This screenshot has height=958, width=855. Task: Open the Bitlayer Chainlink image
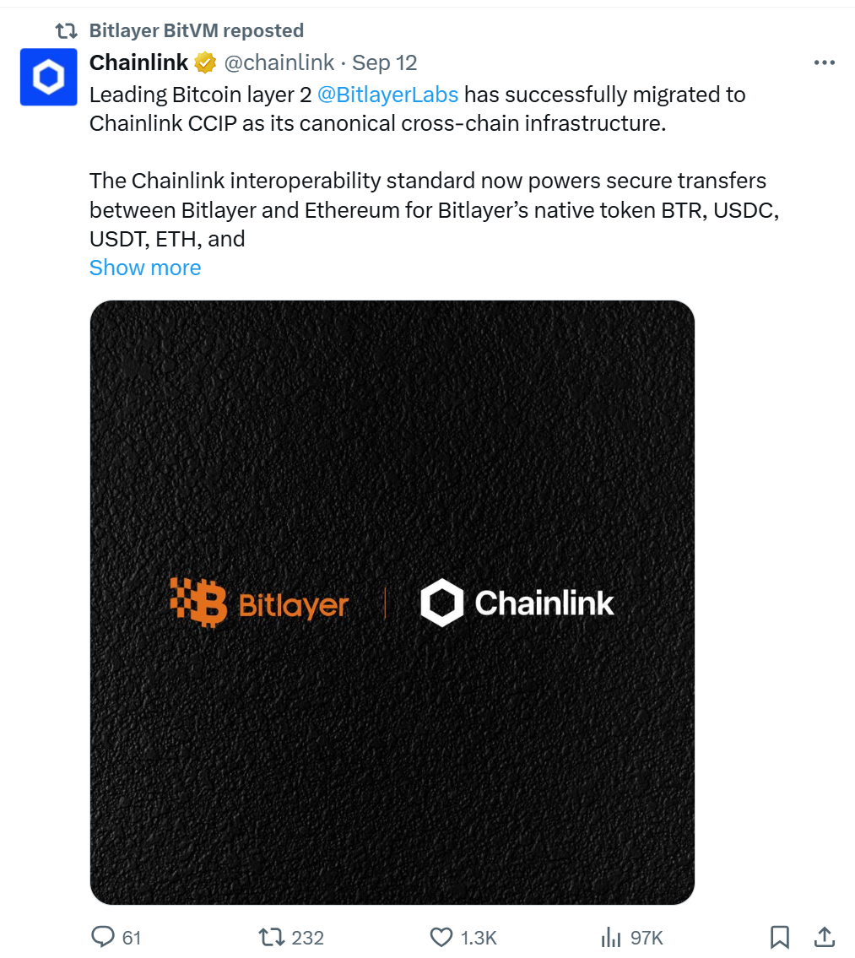[x=392, y=603]
